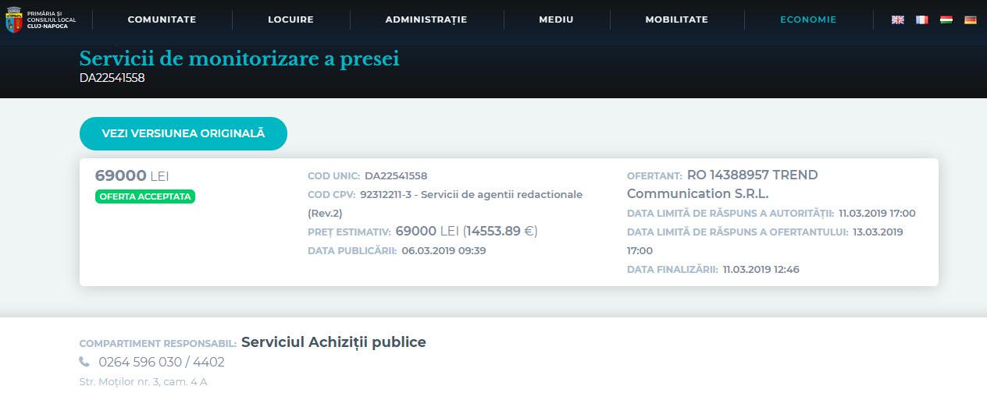Viewport: 987px width, 400px height.
Task: Open the Comunitate menu
Action: click(x=162, y=19)
